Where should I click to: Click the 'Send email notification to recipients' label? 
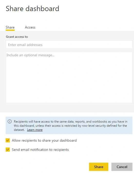(40, 150)
